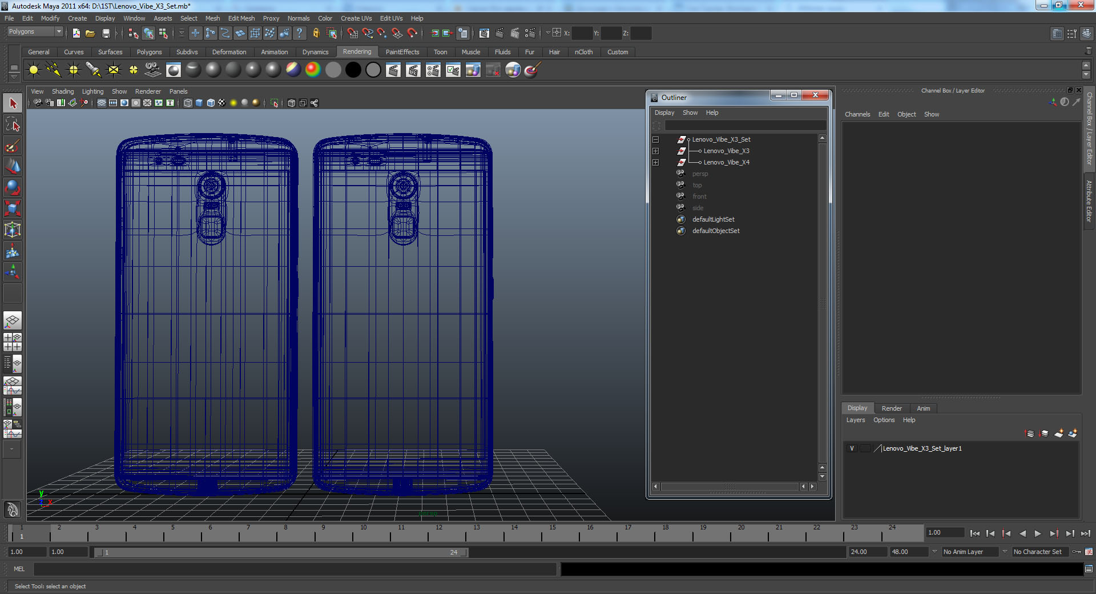Collapse the Lenovo_Vibe_X3_Set outliner node
The height and width of the screenshot is (594, 1096).
(656, 139)
